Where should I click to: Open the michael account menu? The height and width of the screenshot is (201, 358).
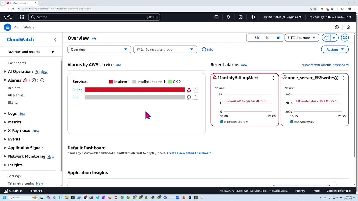[x=330, y=17]
